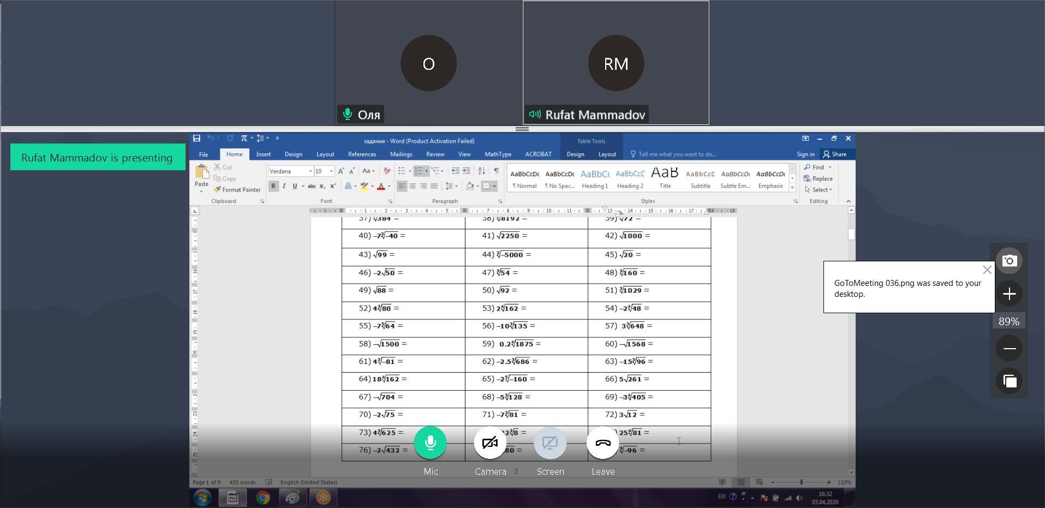
Task: Click the pi equation icon in Word's title bar
Action: pos(244,139)
